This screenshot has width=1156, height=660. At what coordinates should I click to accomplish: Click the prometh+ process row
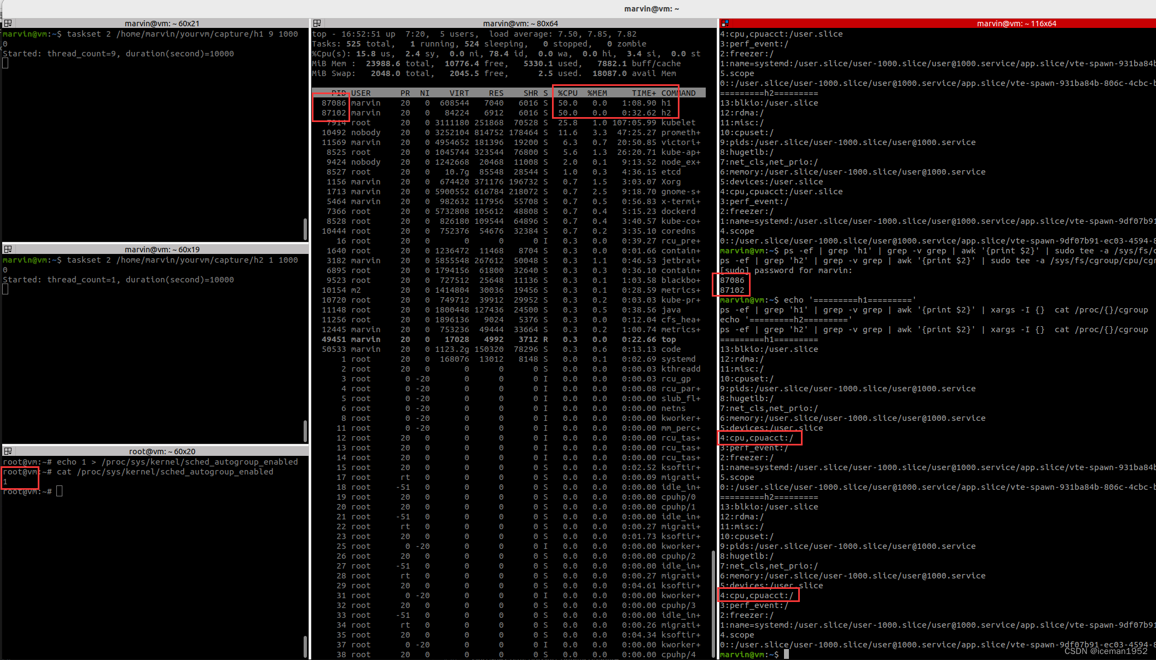(x=509, y=132)
